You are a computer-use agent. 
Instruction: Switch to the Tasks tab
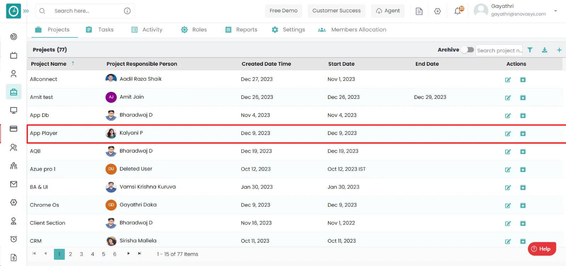coord(100,30)
